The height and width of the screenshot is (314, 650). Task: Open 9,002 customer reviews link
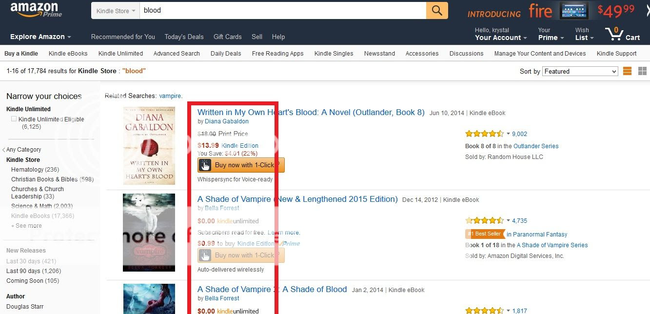point(519,134)
